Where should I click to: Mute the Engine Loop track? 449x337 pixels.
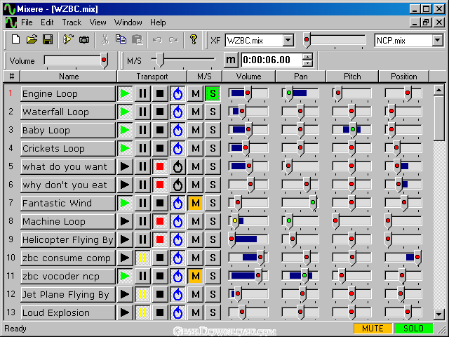[196, 93]
